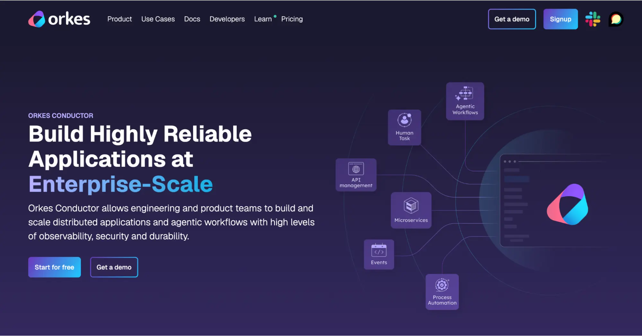Click the Get a demo button in header
Screen dimensions: 642x336
512,19
